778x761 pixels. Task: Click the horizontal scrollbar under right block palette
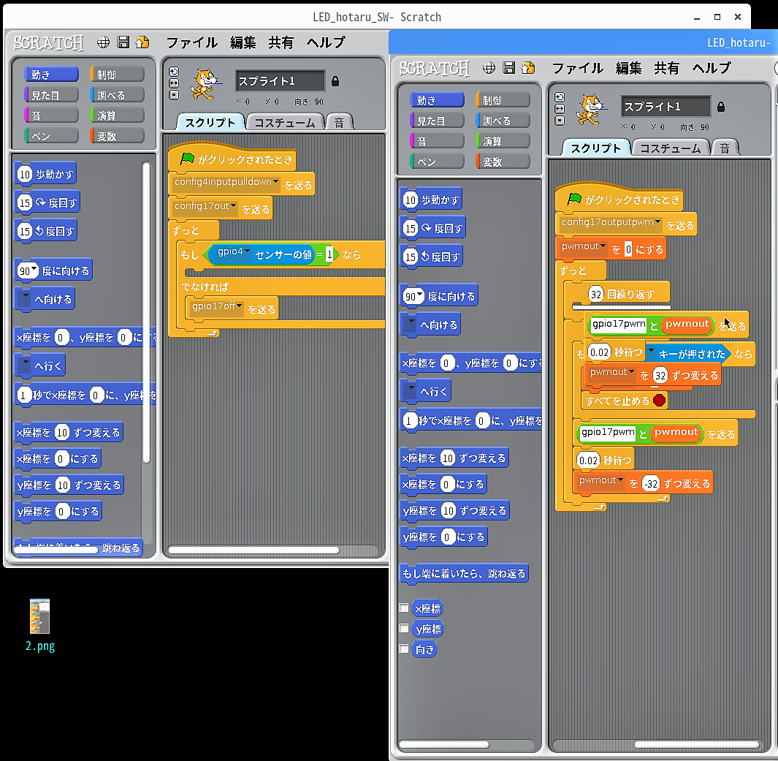point(444,744)
